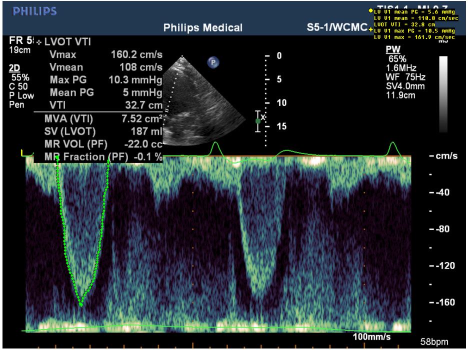This screenshot has height=350, width=468.
Task: Click the yellow dot beside LV V1 mean PG
Action: [370, 10]
